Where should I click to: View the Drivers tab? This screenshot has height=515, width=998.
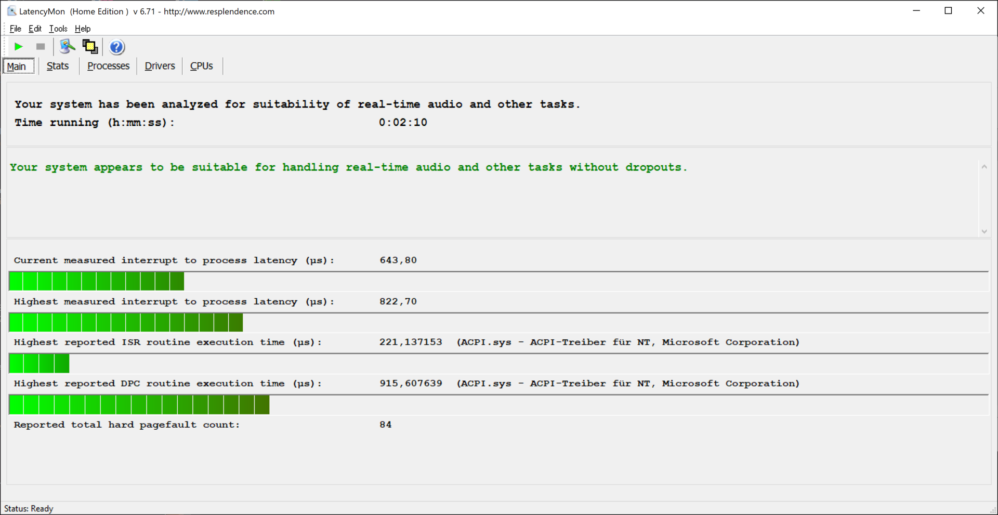(x=160, y=66)
